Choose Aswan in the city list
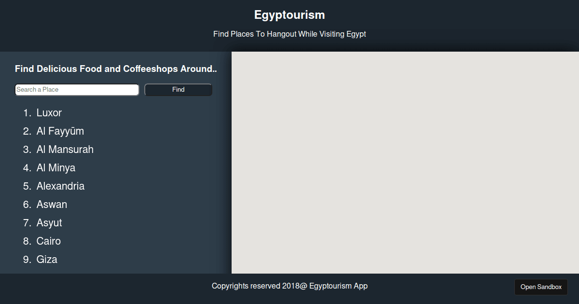 click(x=52, y=205)
